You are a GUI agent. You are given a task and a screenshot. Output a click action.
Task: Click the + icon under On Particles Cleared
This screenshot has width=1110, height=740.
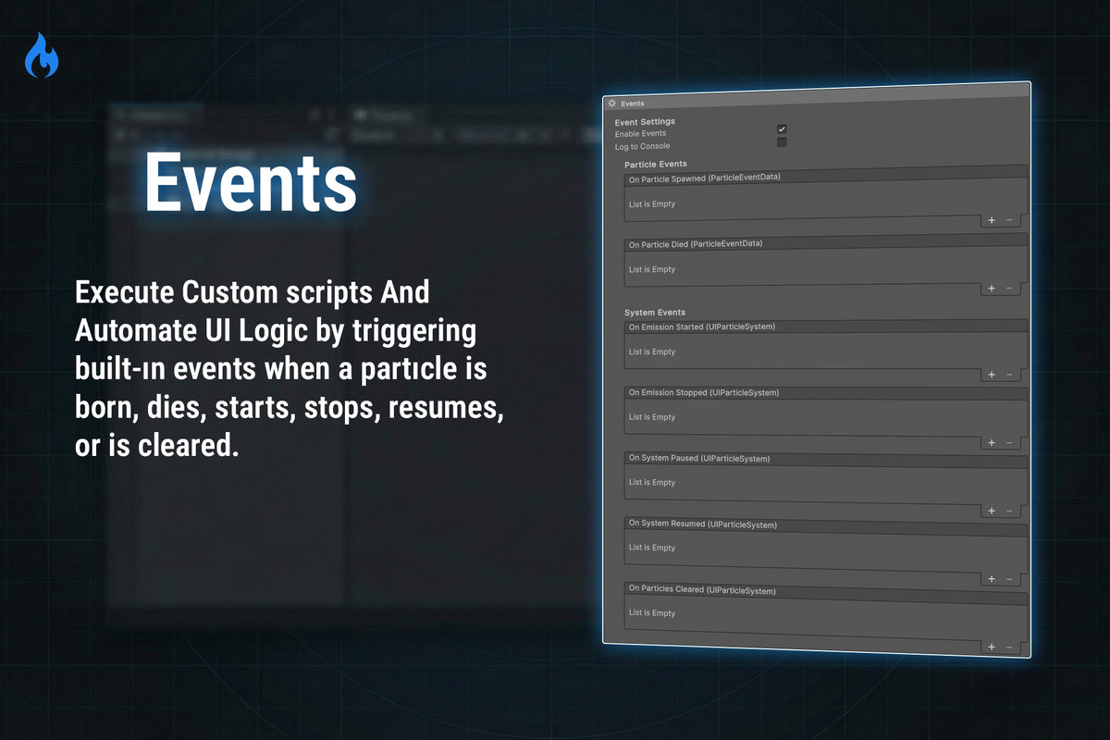(991, 646)
